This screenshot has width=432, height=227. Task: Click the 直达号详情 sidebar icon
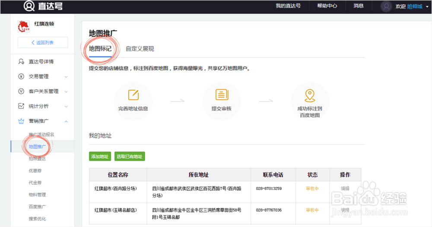(21, 61)
